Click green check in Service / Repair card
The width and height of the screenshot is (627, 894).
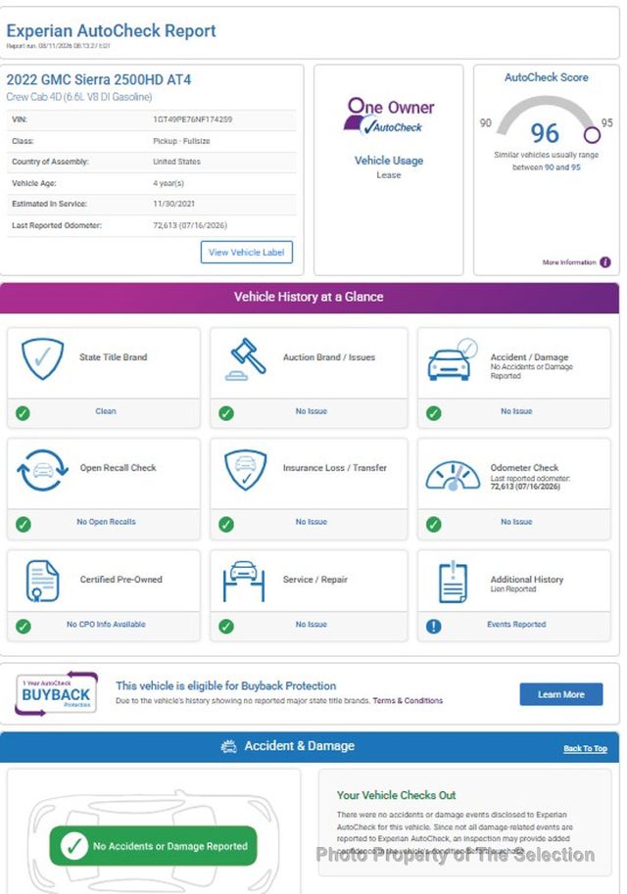click(226, 626)
